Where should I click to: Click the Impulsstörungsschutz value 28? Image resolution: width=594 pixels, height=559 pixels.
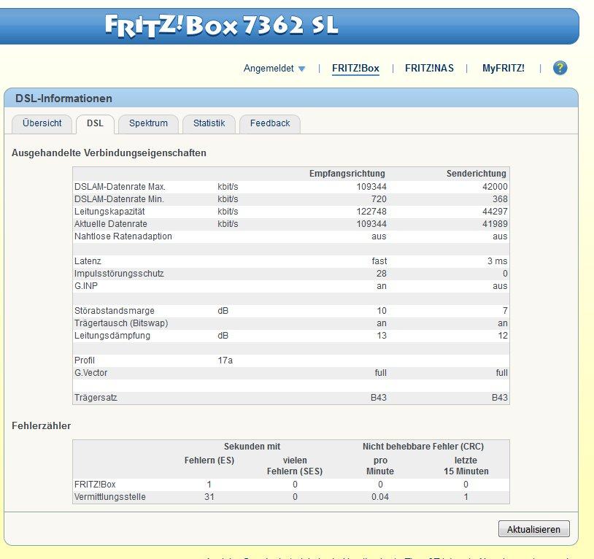(x=382, y=274)
